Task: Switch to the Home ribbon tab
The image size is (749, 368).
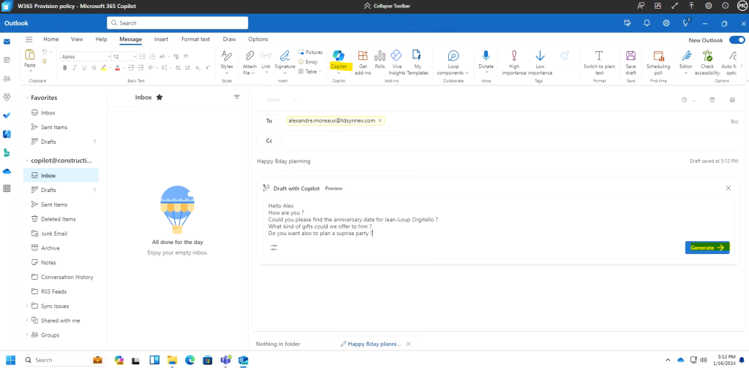Action: tap(51, 39)
